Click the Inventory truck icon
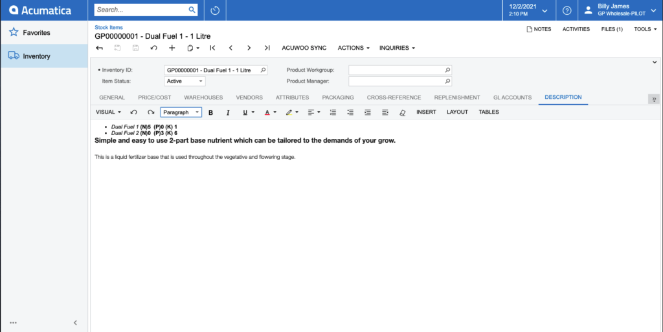Viewport: 663px width, 332px height. 14,56
